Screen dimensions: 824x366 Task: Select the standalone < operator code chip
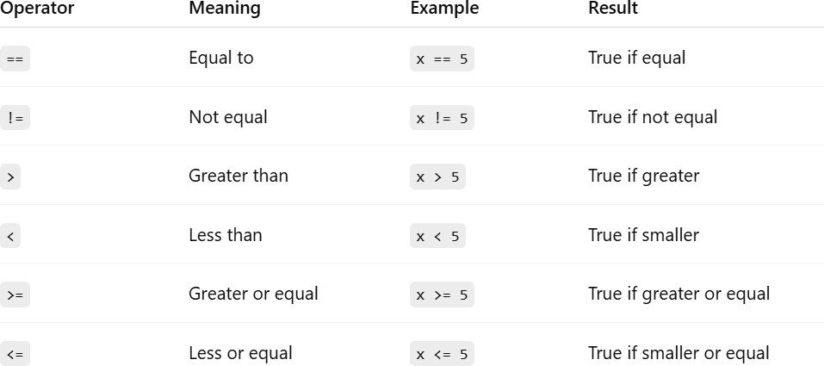(10, 236)
